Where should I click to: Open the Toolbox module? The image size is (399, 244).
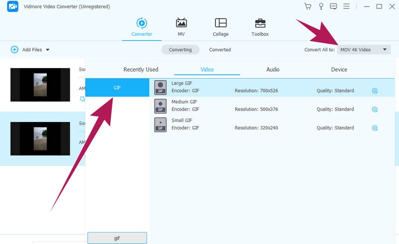[x=260, y=27]
